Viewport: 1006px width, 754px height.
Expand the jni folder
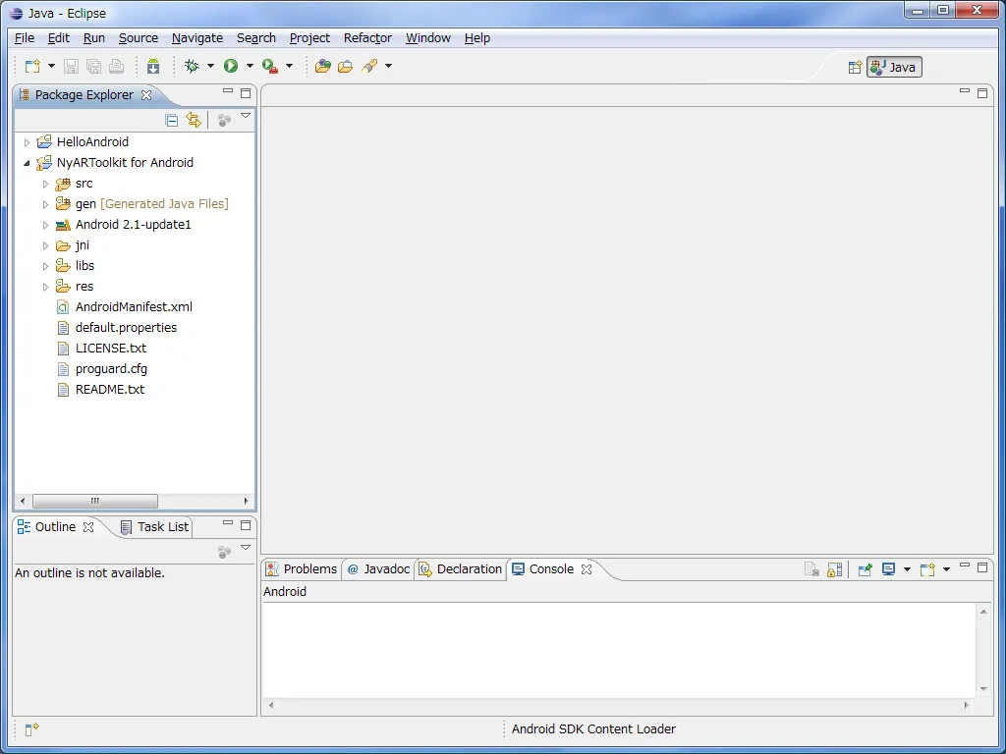tap(45, 245)
